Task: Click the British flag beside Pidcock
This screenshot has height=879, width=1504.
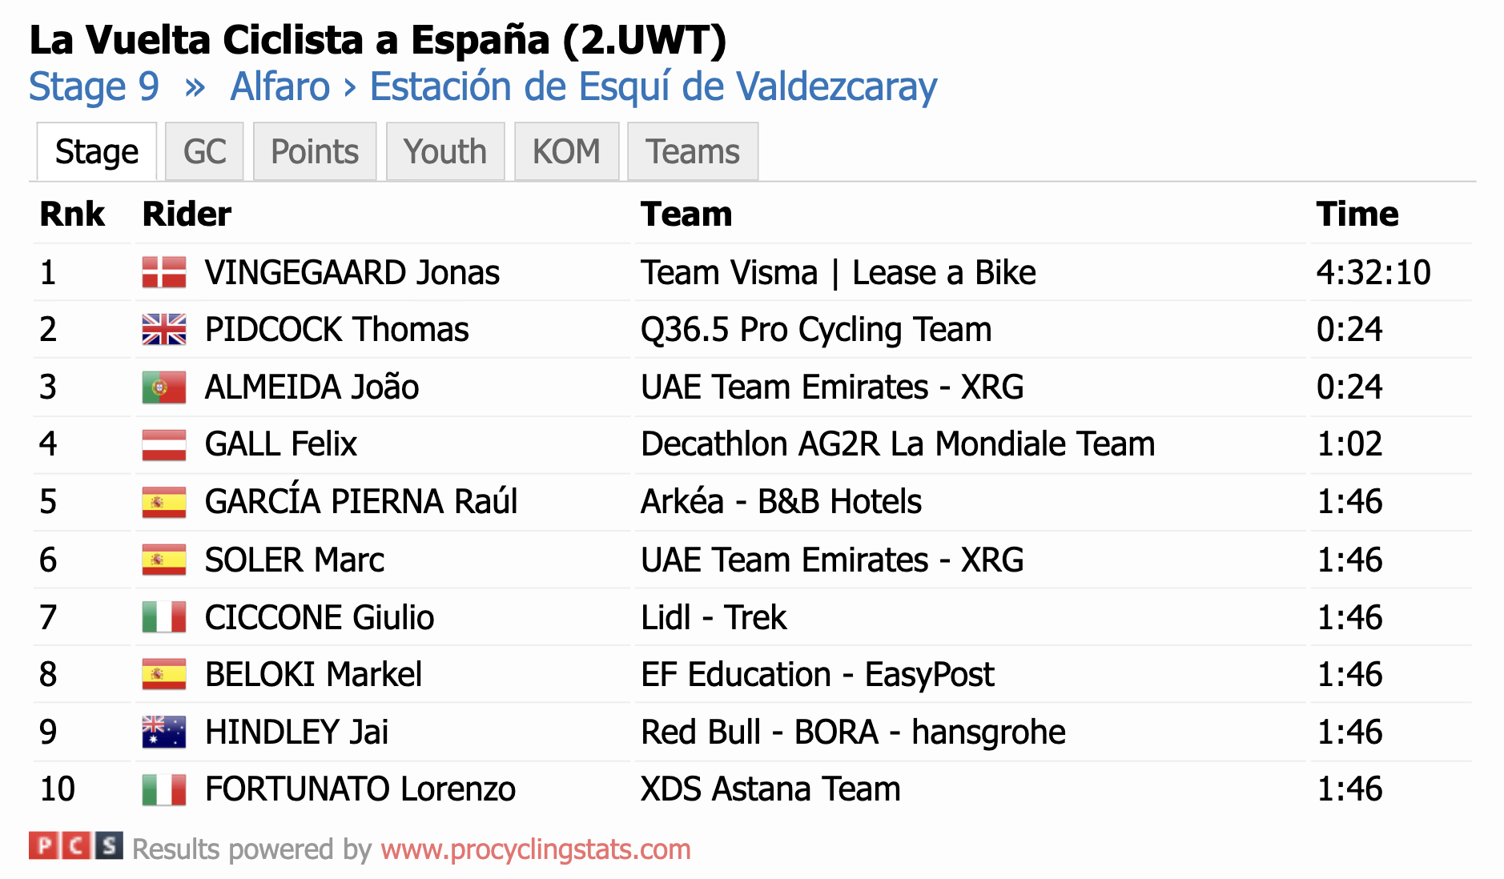Action: tap(163, 329)
